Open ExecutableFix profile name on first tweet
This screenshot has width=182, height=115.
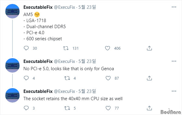[38, 7]
